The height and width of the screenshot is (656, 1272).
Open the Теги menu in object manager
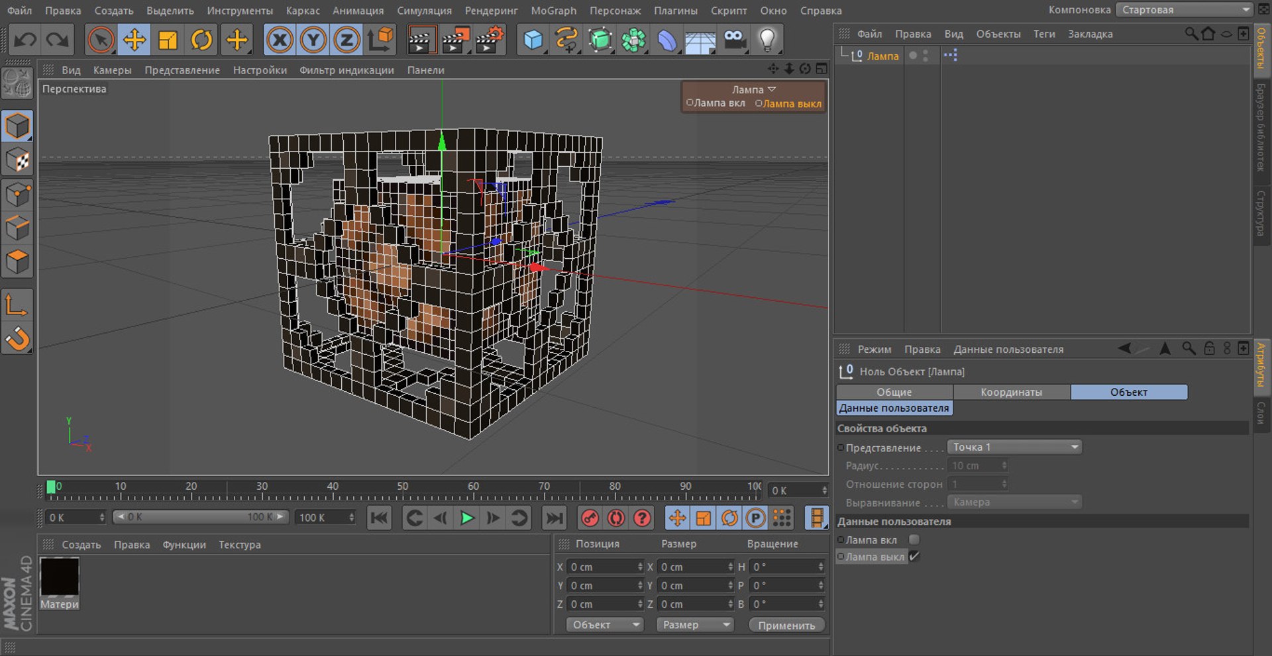point(1044,34)
